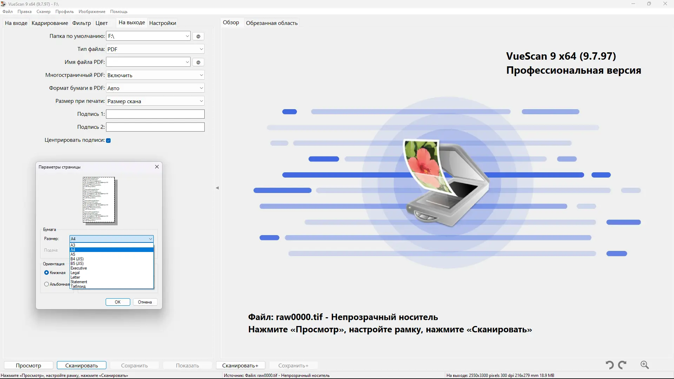This screenshot has width=674, height=379.
Task: Click into the Caption 1 text field
Action: pos(155,114)
